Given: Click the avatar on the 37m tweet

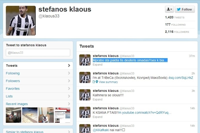Looking at the screenshot, I should 85,60.
